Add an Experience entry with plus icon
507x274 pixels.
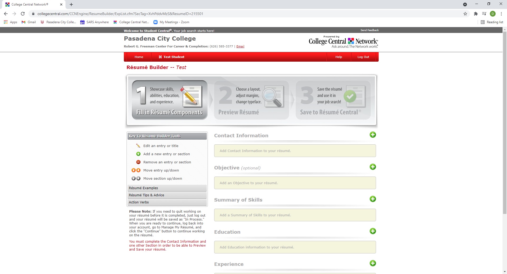click(373, 263)
